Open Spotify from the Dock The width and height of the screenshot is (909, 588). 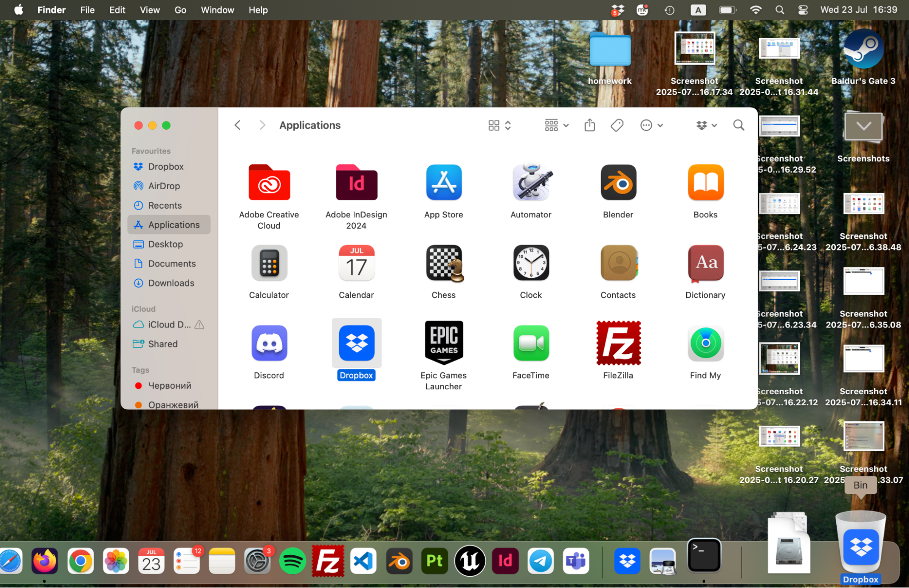[292, 561]
